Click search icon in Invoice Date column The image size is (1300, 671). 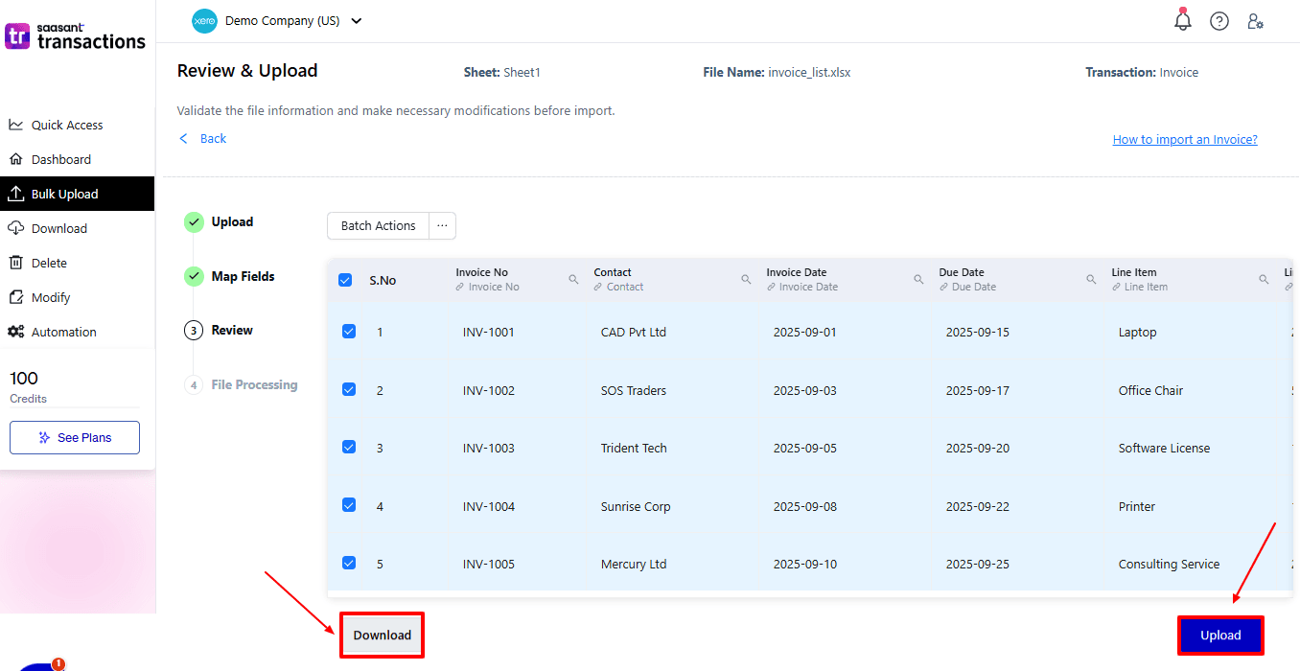click(x=918, y=280)
